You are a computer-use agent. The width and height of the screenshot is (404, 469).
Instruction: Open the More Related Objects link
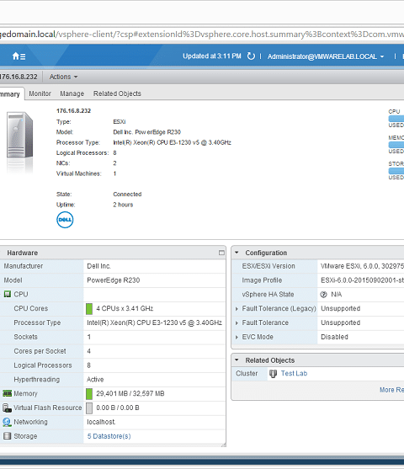click(x=391, y=390)
